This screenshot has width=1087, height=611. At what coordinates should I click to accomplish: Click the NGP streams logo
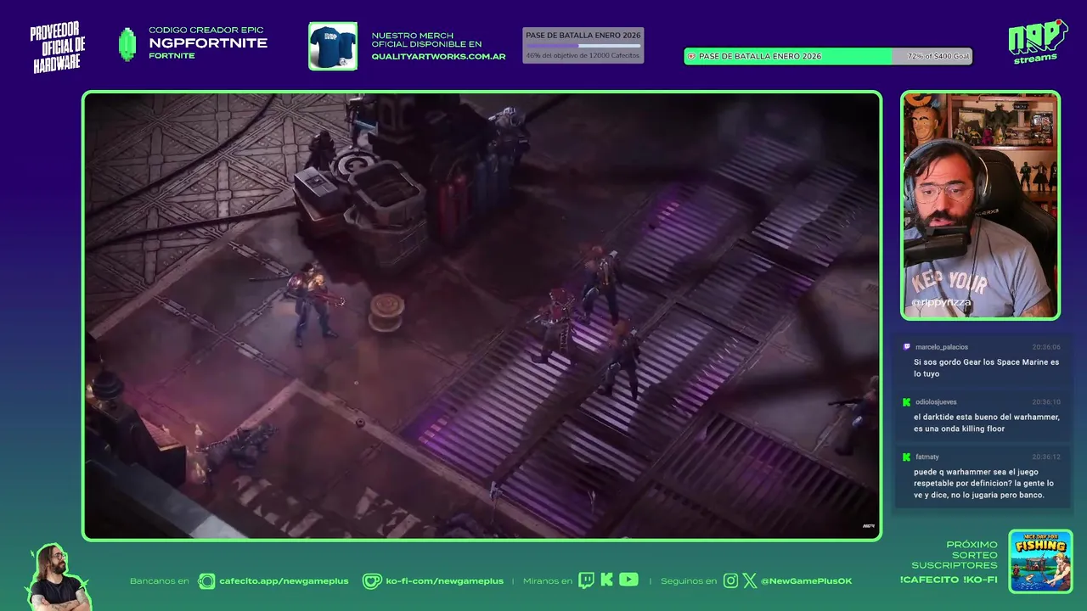tap(1037, 42)
